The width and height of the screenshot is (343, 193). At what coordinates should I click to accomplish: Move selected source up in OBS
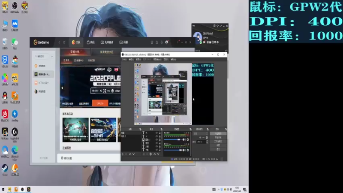tap(155, 154)
